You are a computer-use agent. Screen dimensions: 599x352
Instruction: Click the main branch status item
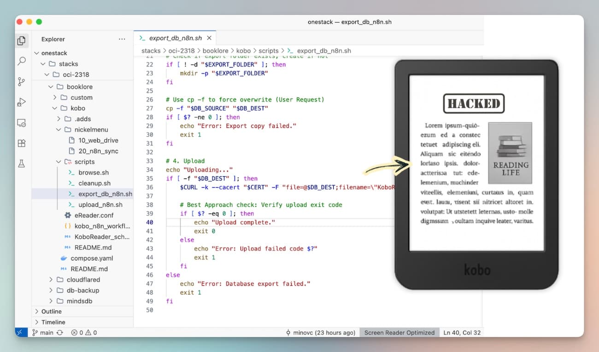coord(42,332)
